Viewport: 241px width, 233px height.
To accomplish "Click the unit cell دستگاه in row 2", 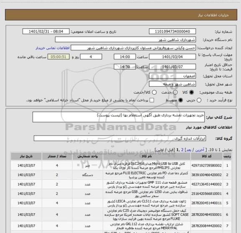I will tap(87, 175).
